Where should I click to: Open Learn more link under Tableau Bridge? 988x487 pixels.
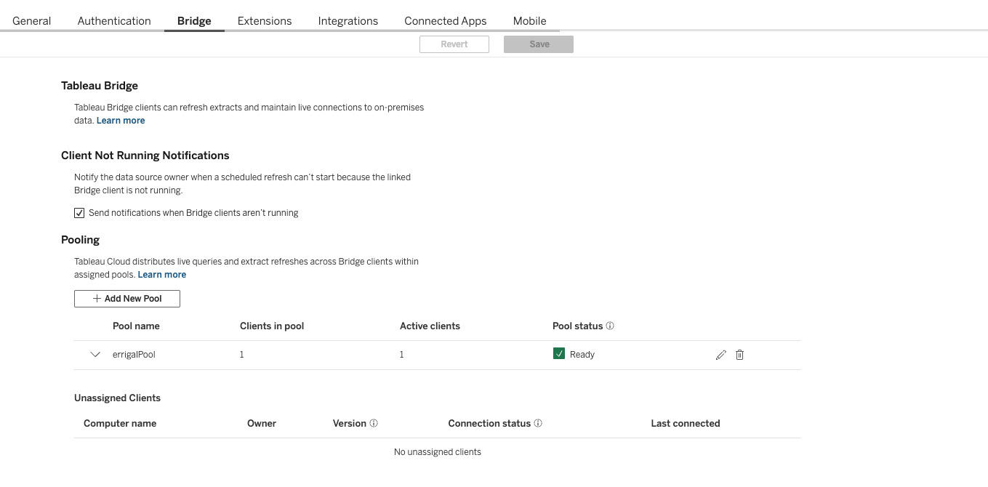pyautogui.click(x=121, y=121)
